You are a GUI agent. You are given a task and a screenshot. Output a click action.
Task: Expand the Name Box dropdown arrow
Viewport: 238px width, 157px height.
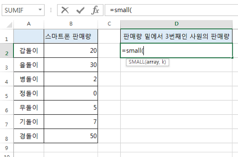(40, 9)
